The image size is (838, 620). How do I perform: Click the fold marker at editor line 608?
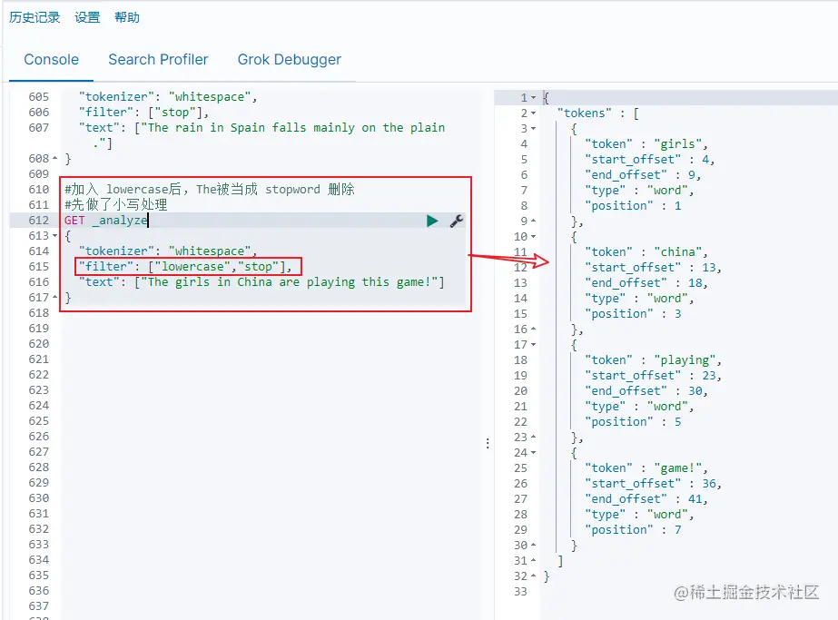[x=55, y=158]
